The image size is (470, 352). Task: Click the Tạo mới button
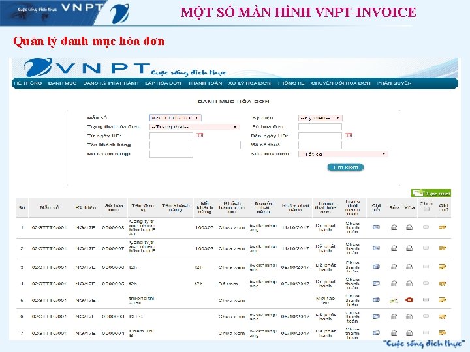pos(431,193)
